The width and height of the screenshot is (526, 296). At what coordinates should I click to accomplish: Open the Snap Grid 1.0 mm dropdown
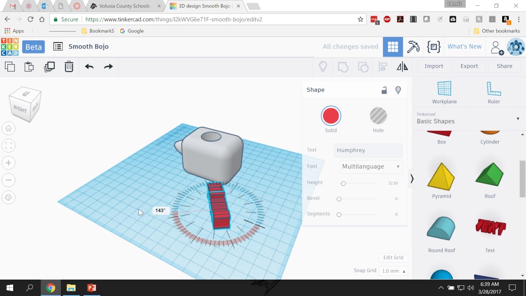click(393, 271)
